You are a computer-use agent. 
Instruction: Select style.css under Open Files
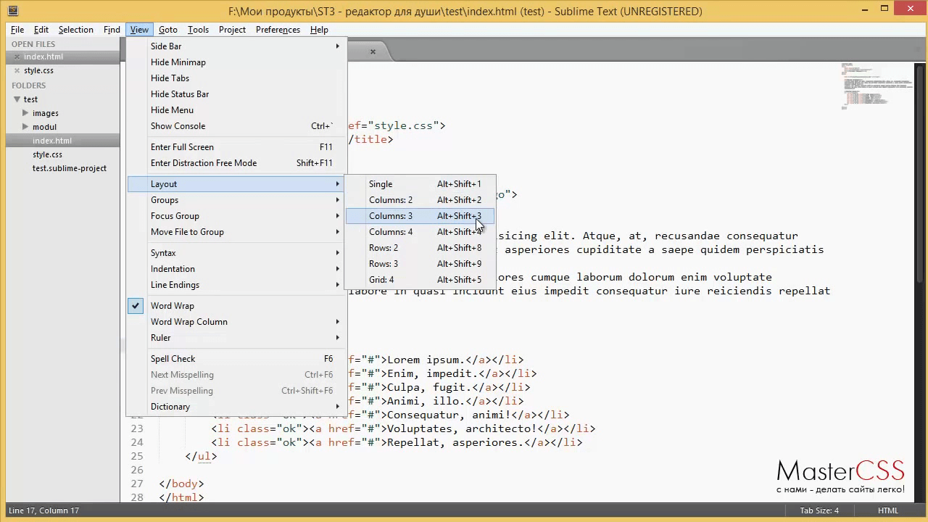click(x=38, y=70)
